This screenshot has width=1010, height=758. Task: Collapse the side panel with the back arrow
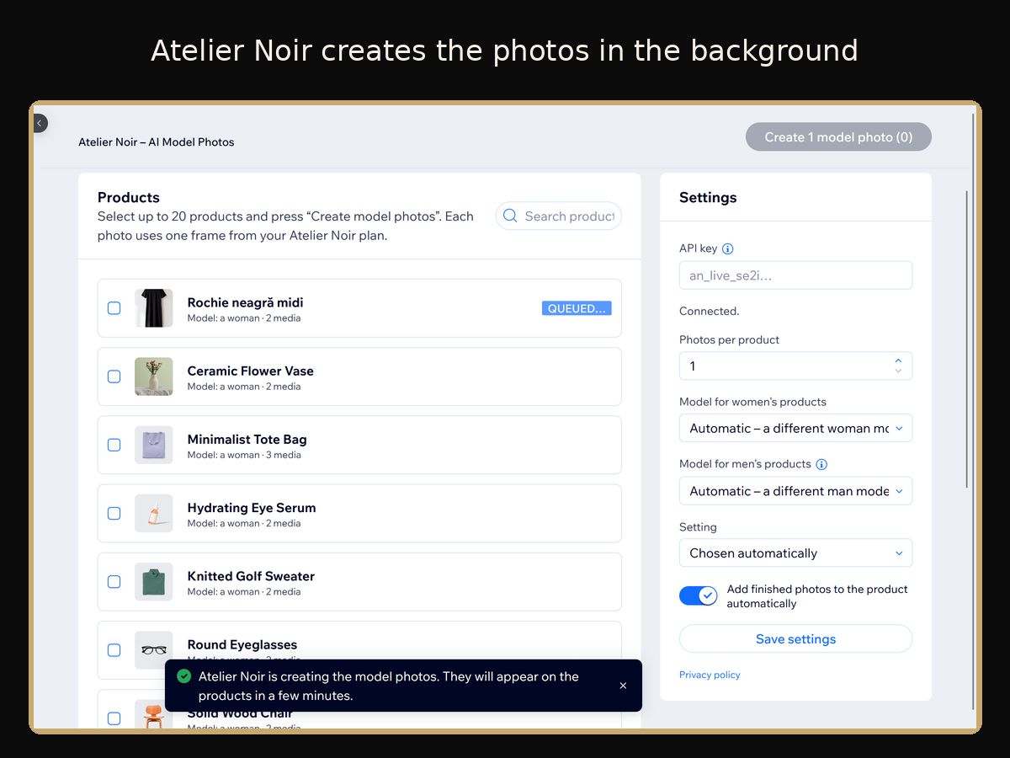click(40, 124)
